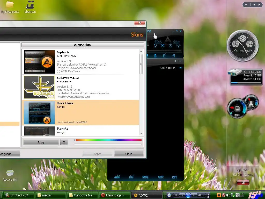The height and width of the screenshot is (199, 265).
Task: Open internet radio icon in AIMP2 player
Action: [178, 45]
